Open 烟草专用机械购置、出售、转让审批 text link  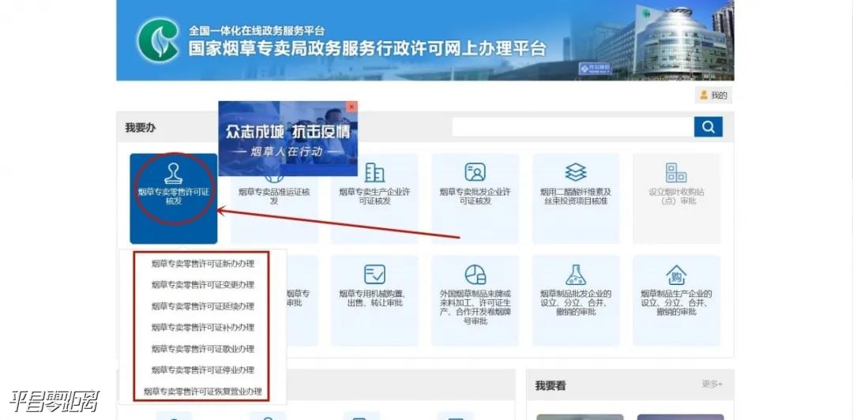coord(374,298)
